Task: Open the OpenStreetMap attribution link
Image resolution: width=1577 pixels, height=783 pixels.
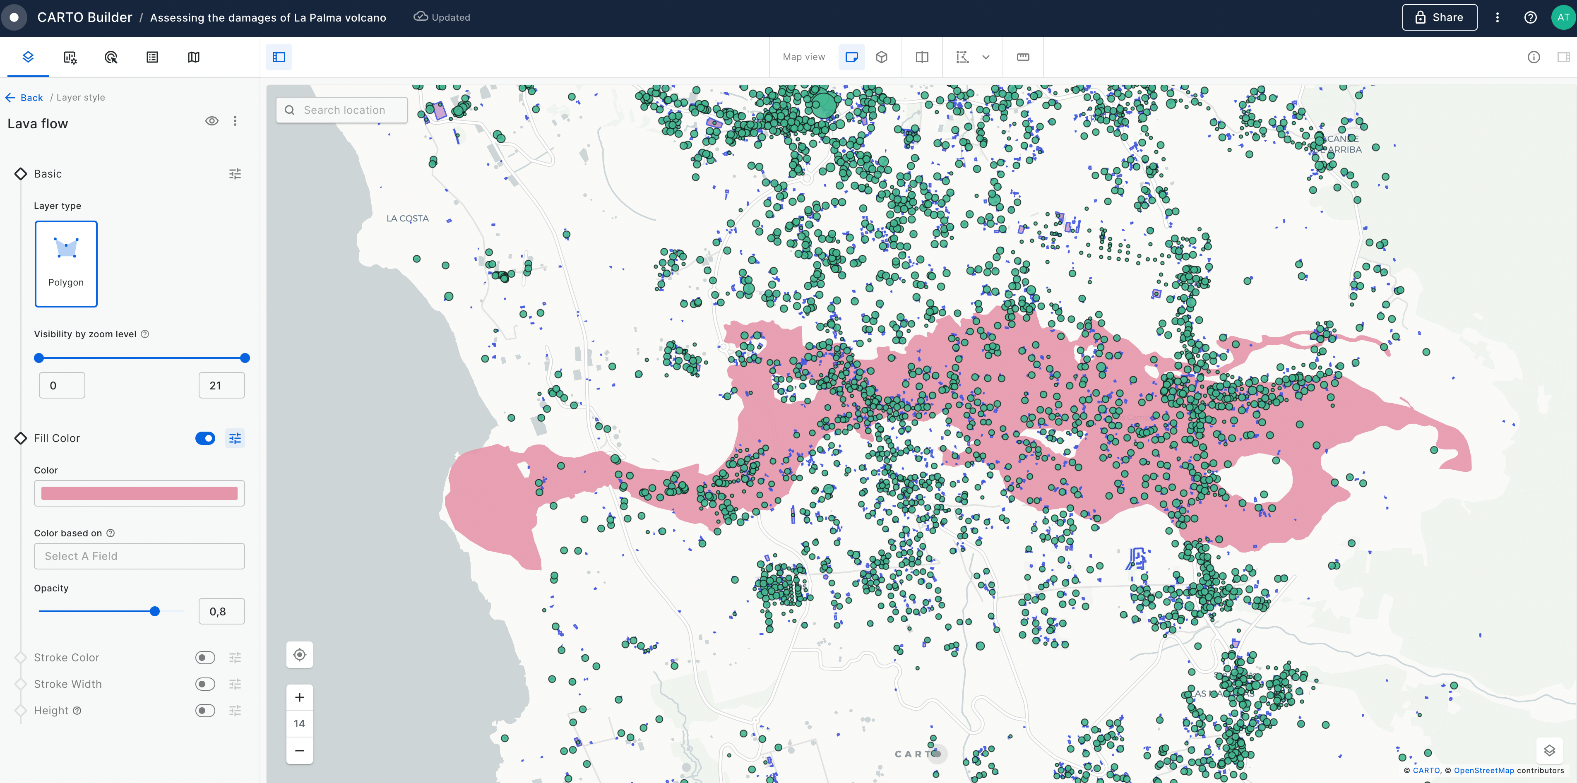Action: point(1483,770)
